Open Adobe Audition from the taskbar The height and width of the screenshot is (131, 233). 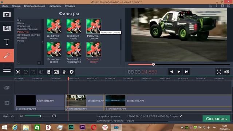71,127
